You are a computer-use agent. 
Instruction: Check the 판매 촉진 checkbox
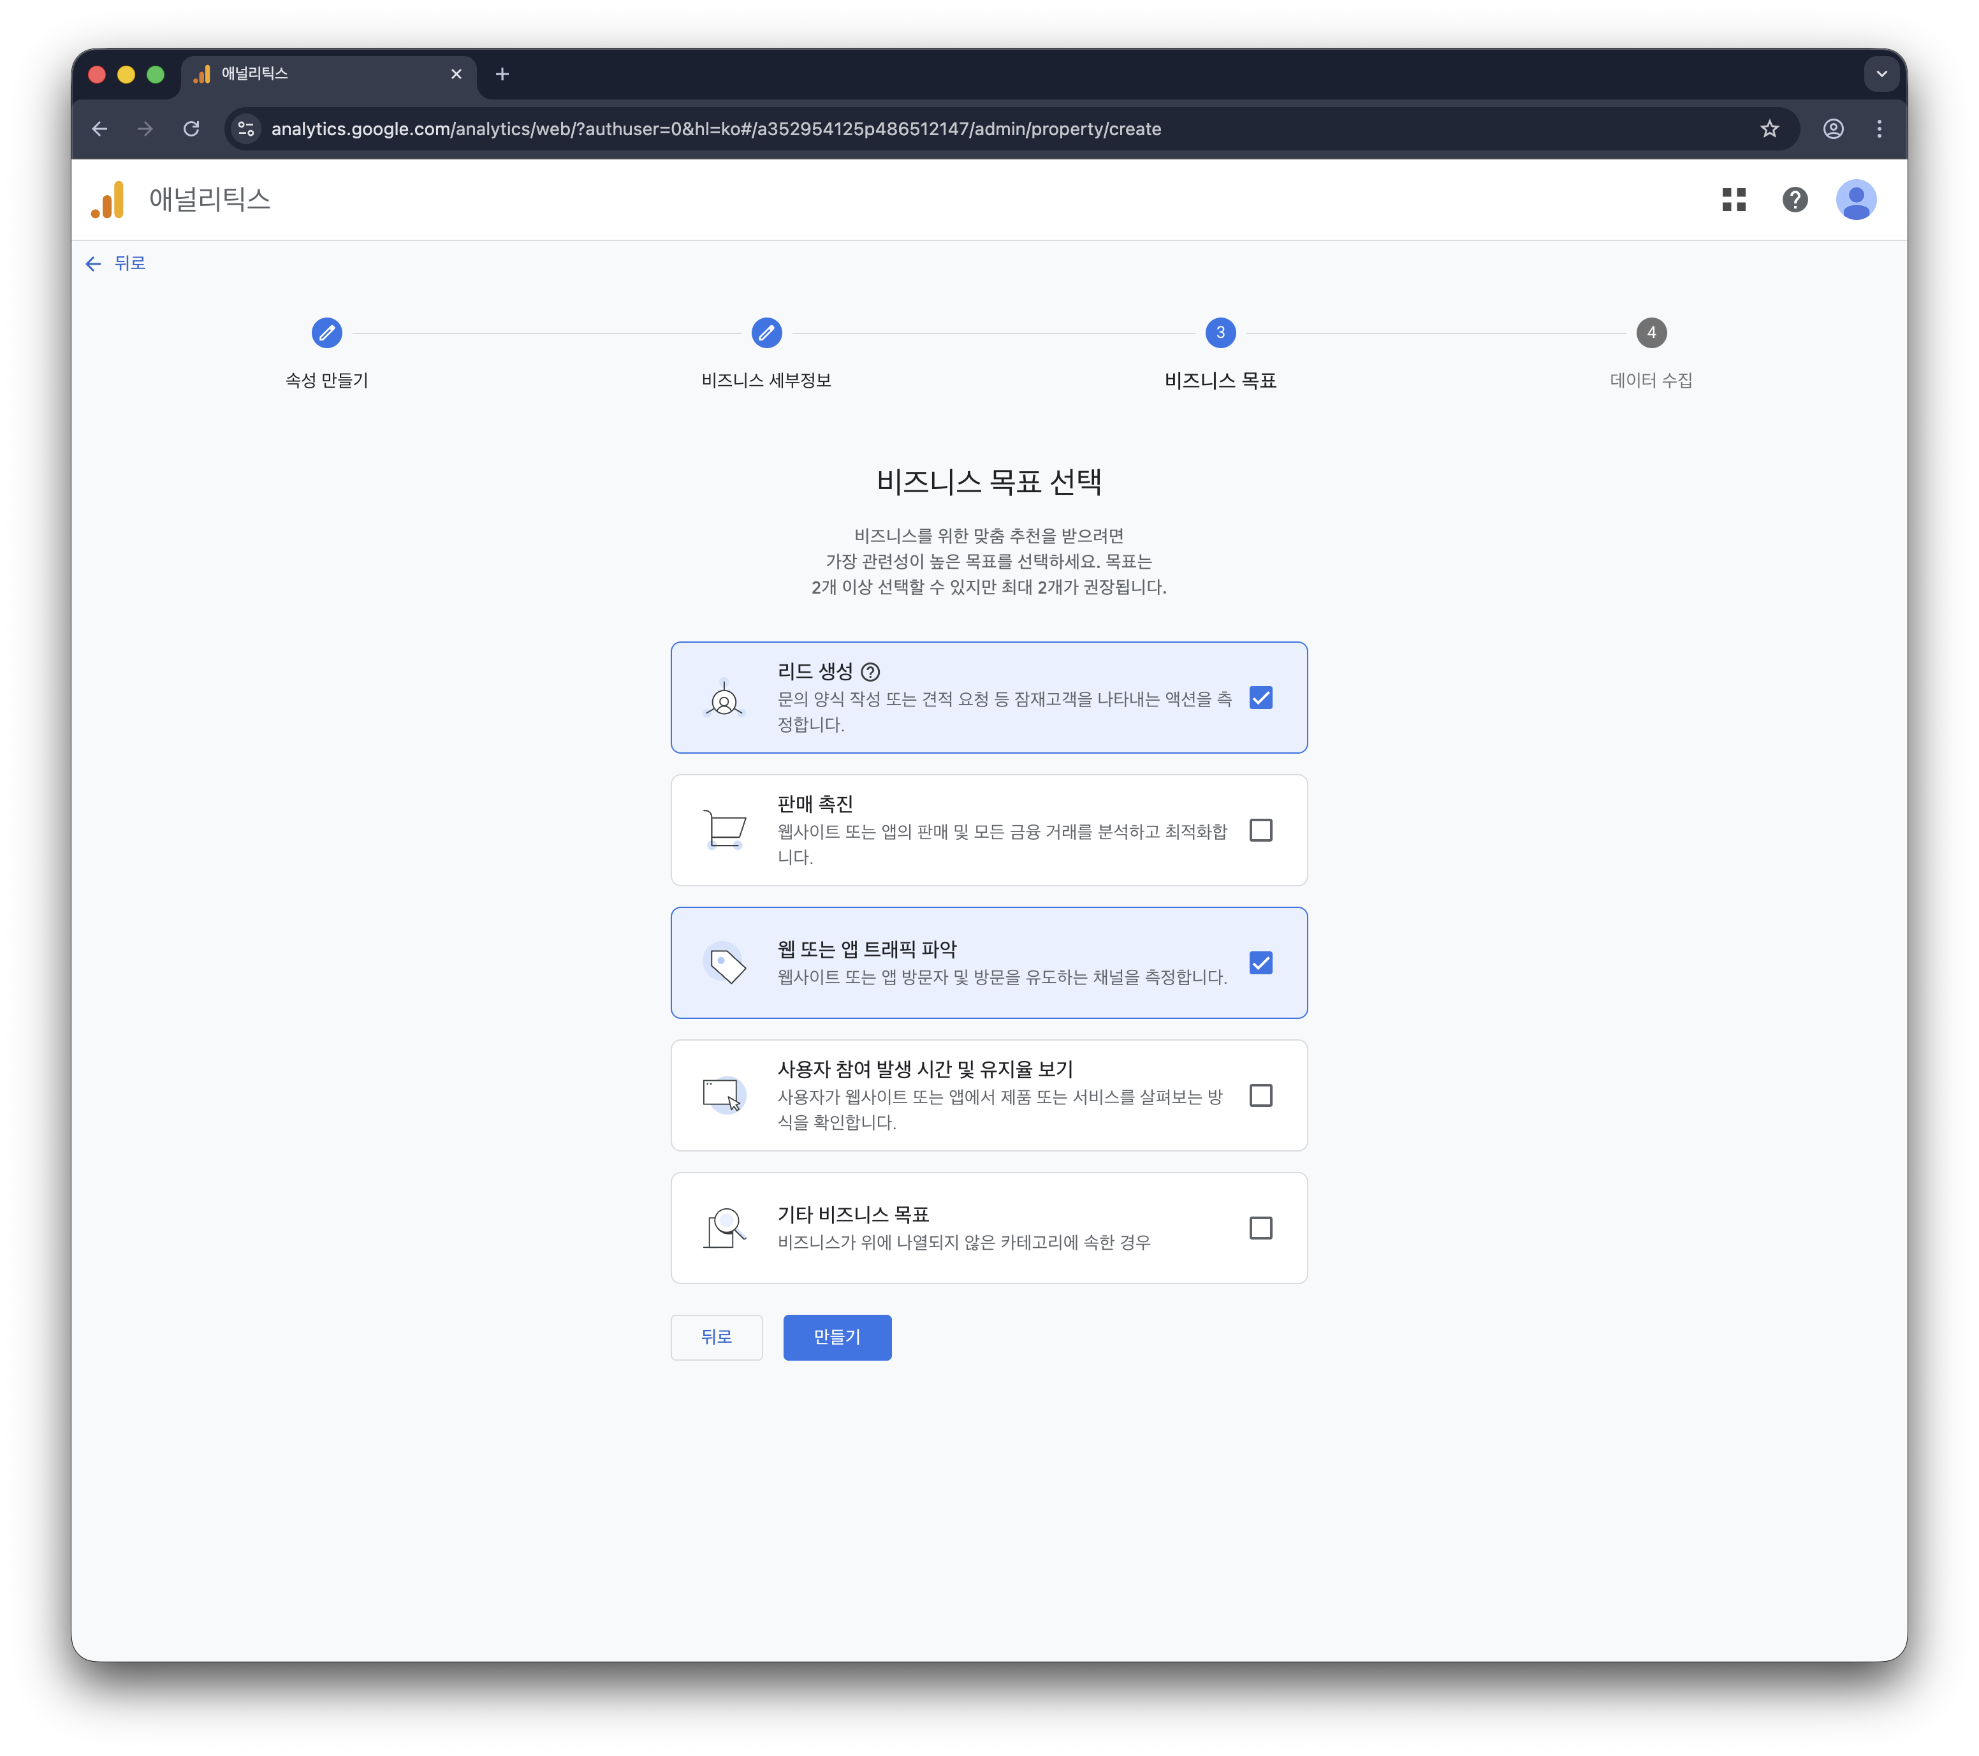[1260, 831]
